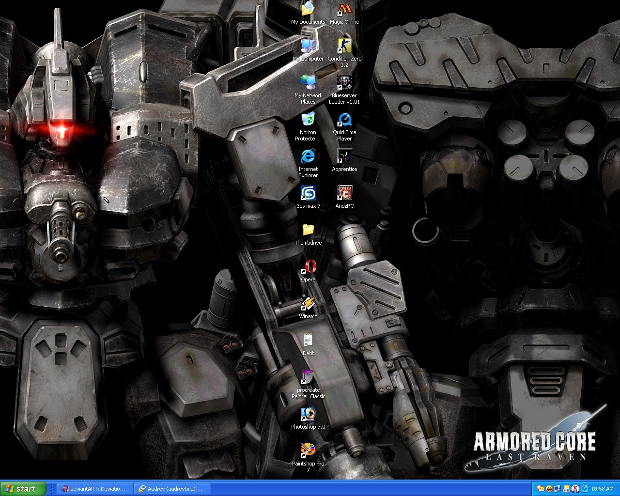Launch procreate Painter Classic shortcut

point(308,384)
